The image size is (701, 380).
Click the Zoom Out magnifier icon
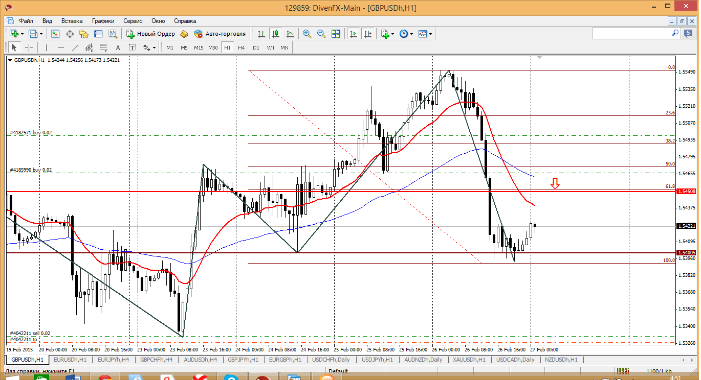pyautogui.click(x=321, y=34)
